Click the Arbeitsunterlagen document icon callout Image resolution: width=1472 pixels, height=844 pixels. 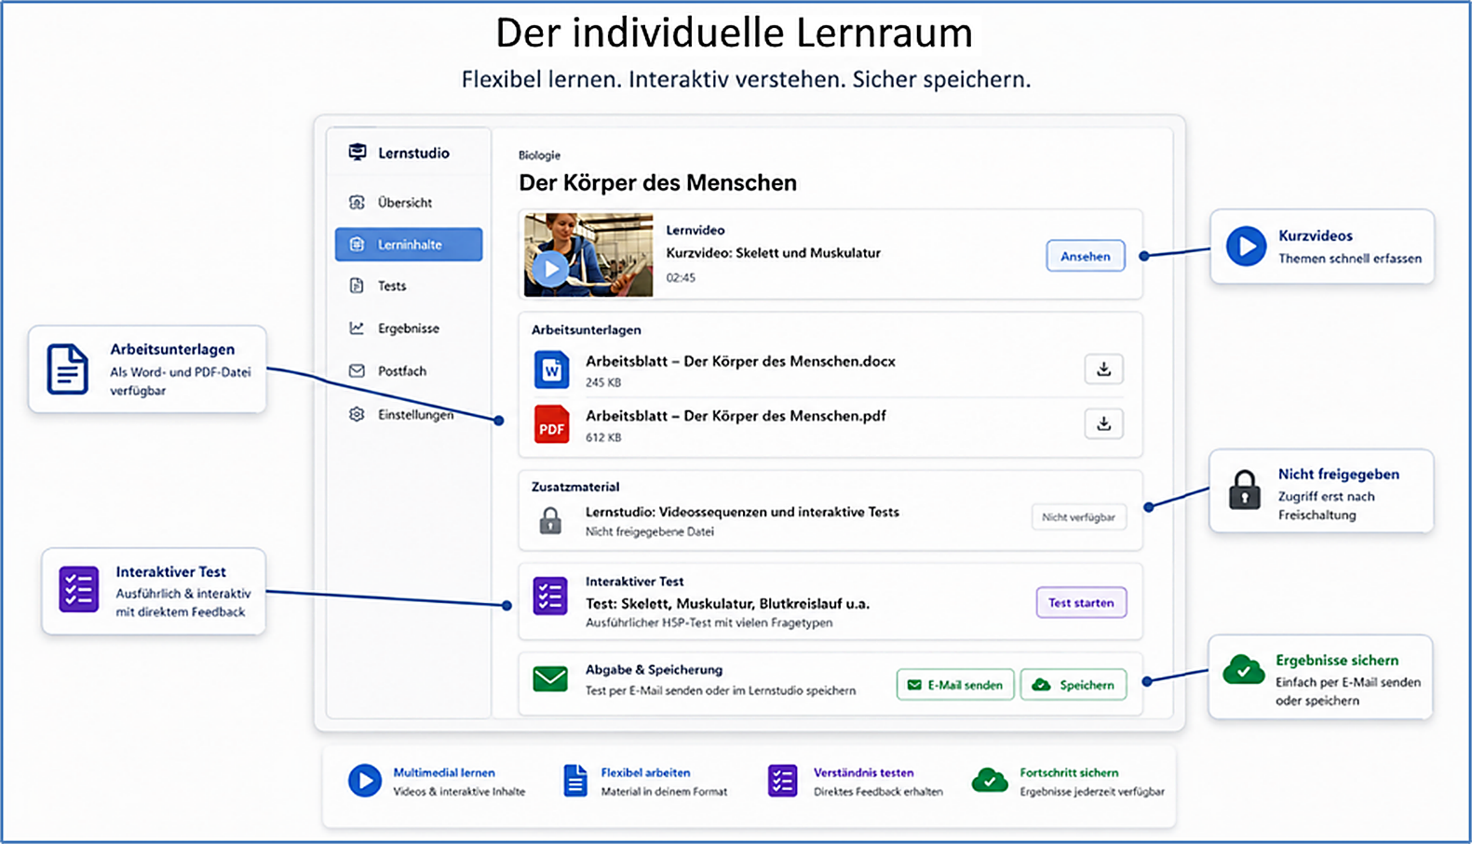[x=68, y=369]
